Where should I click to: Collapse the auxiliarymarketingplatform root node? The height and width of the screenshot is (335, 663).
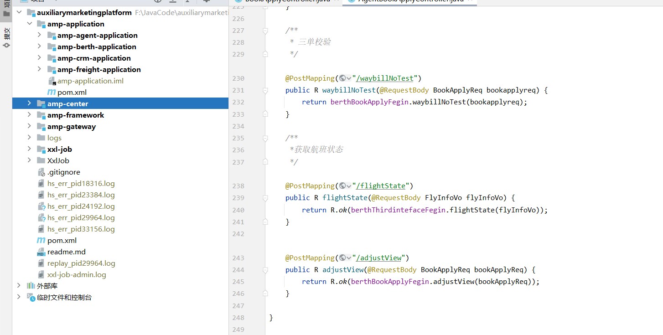[19, 12]
